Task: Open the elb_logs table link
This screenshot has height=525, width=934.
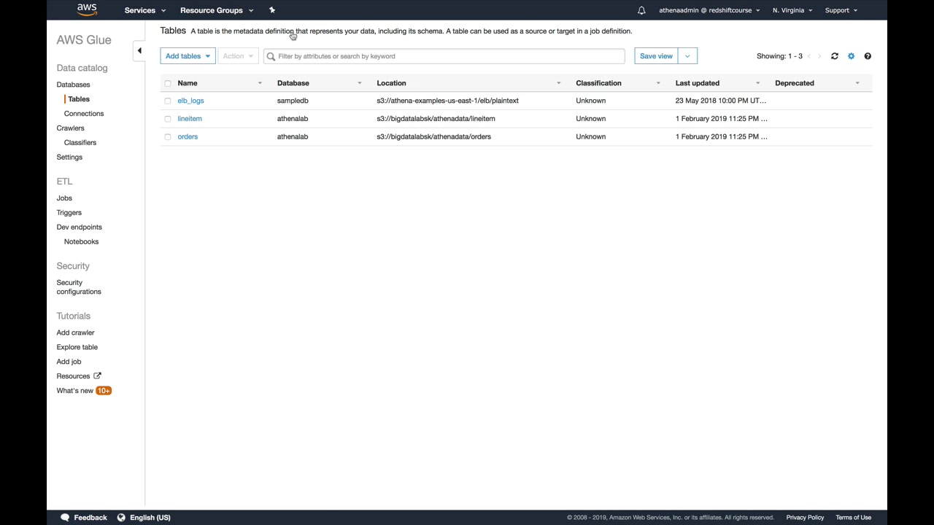Action: point(190,101)
